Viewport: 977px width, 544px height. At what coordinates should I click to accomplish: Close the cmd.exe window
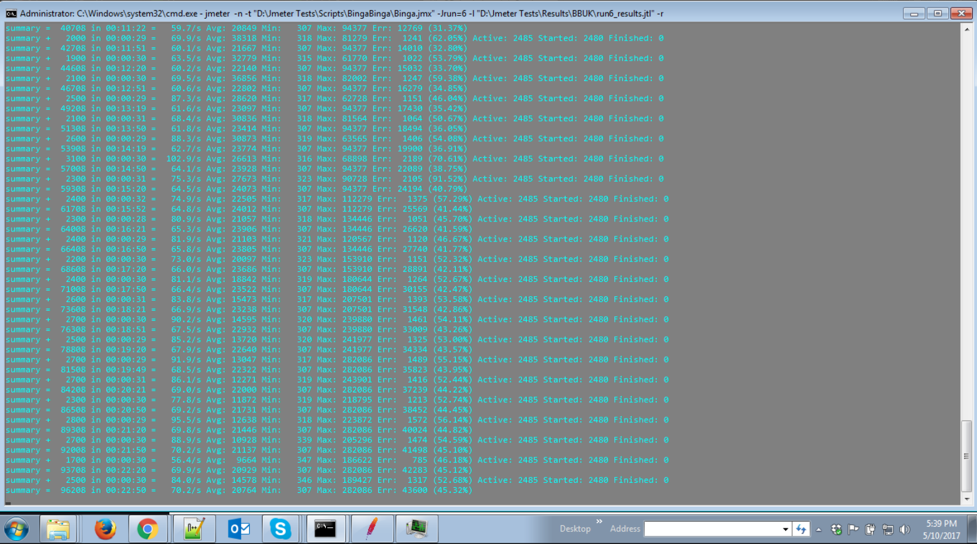[x=961, y=13]
